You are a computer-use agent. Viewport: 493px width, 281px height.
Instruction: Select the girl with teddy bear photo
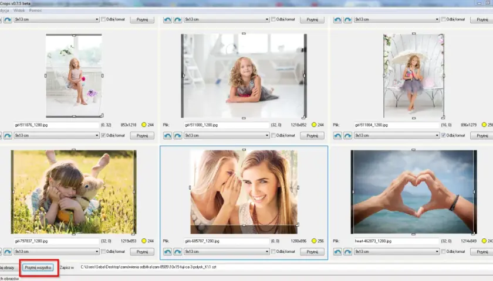pyautogui.click(x=73, y=192)
